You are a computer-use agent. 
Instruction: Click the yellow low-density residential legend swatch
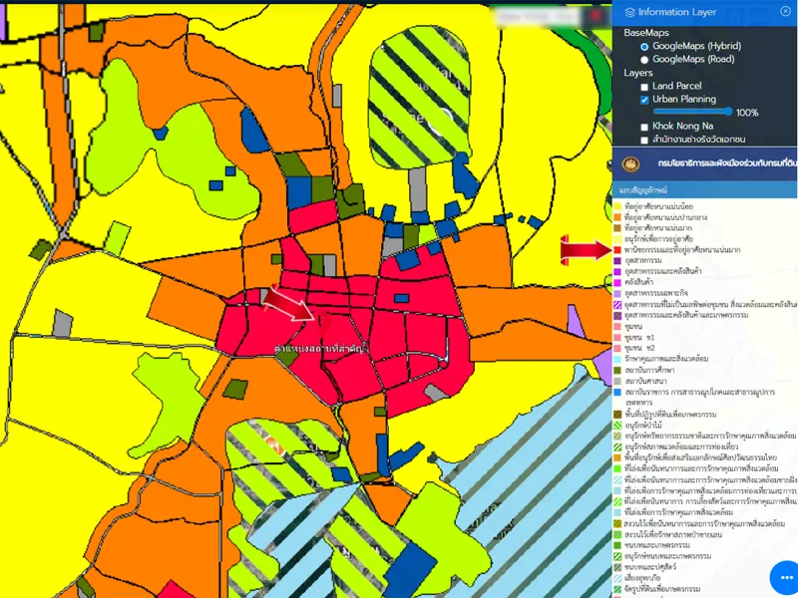[618, 206]
